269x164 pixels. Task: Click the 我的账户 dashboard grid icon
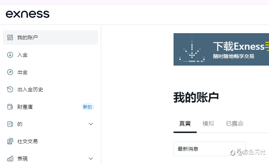coord(10,37)
